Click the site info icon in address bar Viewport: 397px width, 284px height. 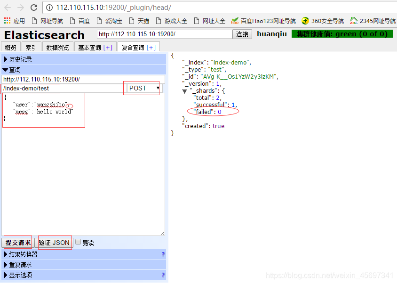point(49,8)
